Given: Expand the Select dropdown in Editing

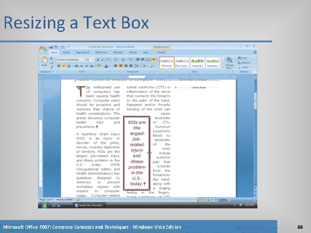Looking at the screenshot, I should coord(249,67).
